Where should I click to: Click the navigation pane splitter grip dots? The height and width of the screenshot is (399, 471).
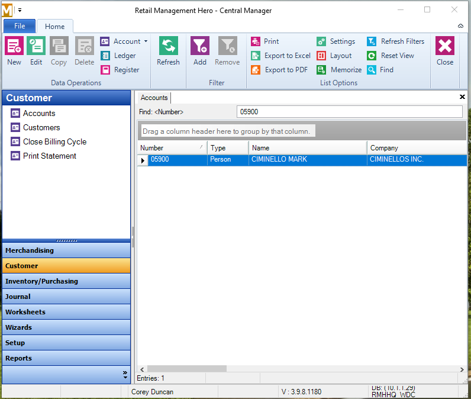[67, 241]
